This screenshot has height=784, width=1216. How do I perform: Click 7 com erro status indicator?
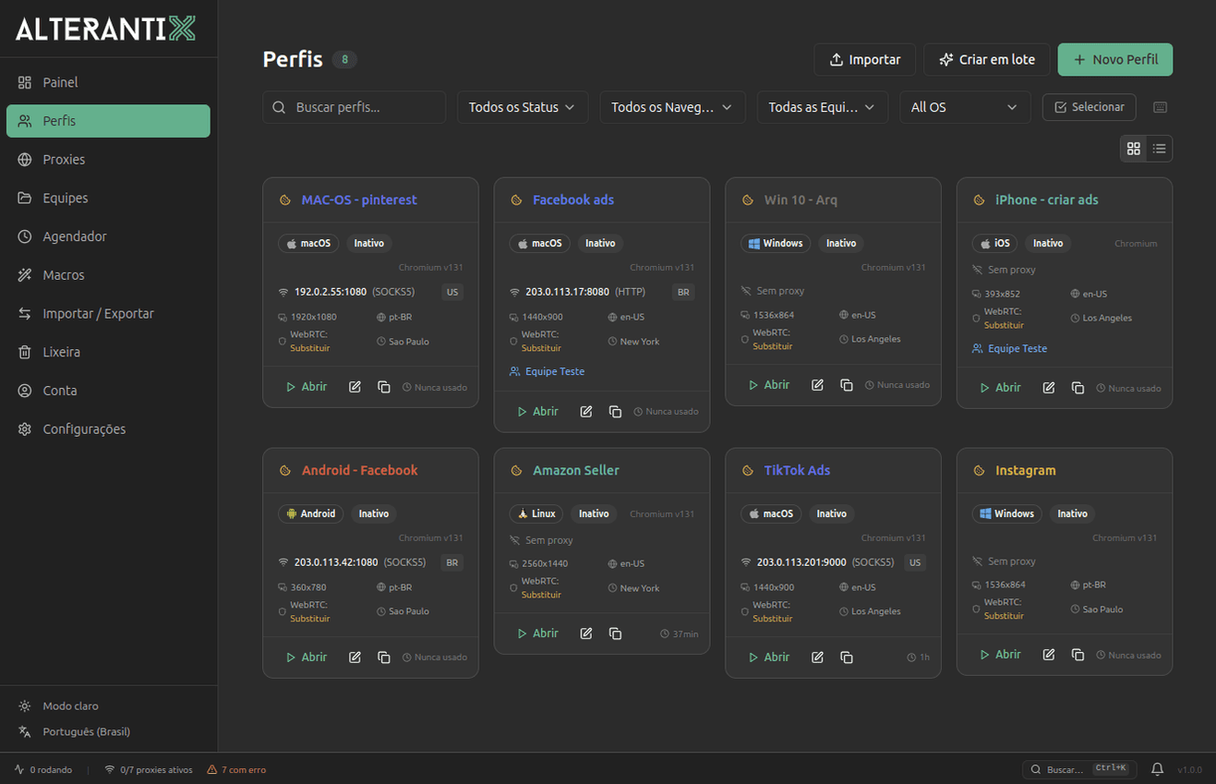coord(236,769)
